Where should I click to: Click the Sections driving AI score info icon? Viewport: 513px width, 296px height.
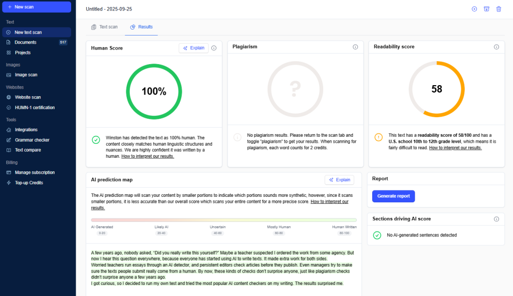click(497, 218)
